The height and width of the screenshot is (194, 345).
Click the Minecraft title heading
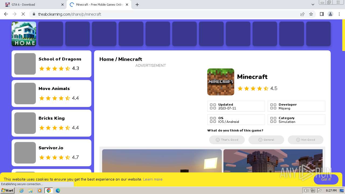coord(252,77)
